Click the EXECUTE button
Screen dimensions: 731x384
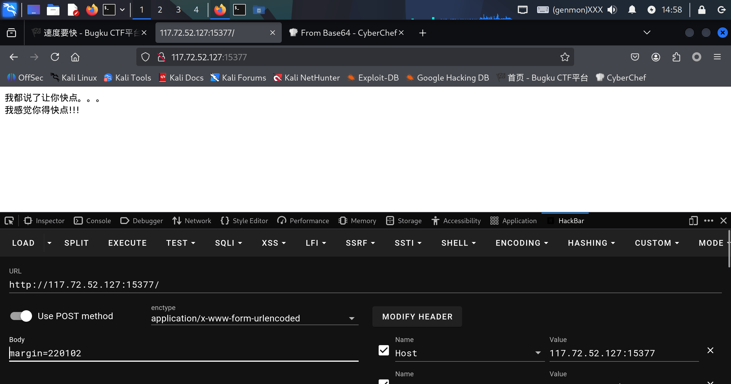[127, 243]
